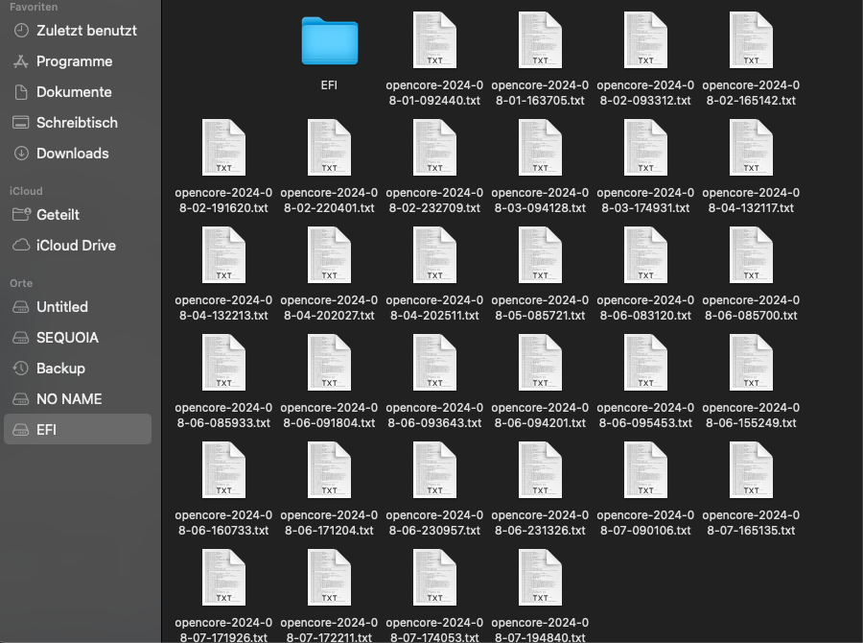Select file opencore-2024-08-01-163705.txt icon
This screenshot has width=863, height=643.
(x=540, y=39)
